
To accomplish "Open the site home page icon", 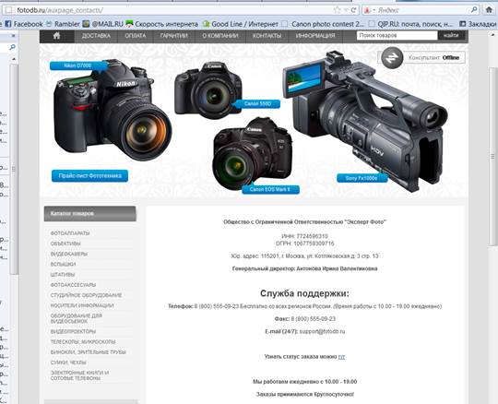I will tap(57, 36).
